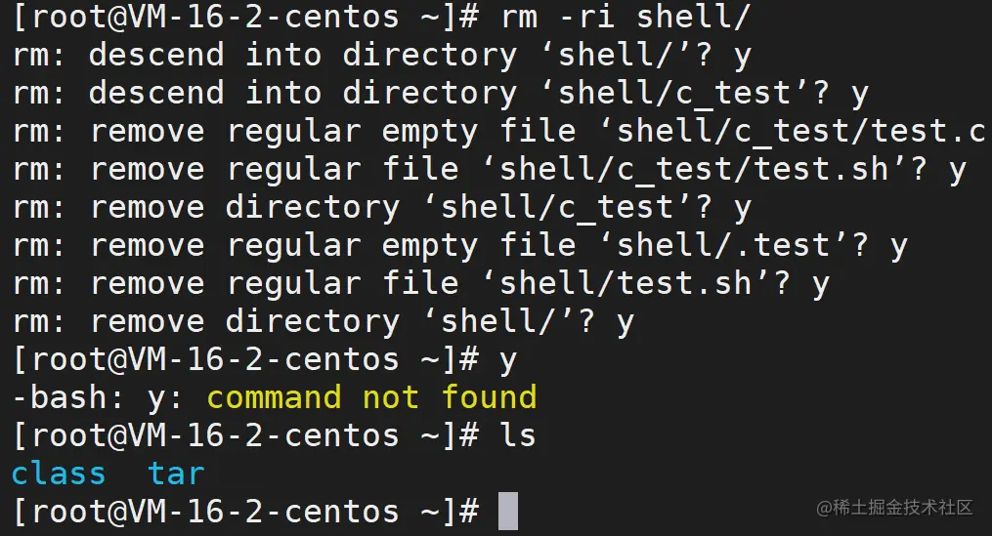Click the yellow 'command not found' error text
The height and width of the screenshot is (536, 992).
(x=372, y=397)
